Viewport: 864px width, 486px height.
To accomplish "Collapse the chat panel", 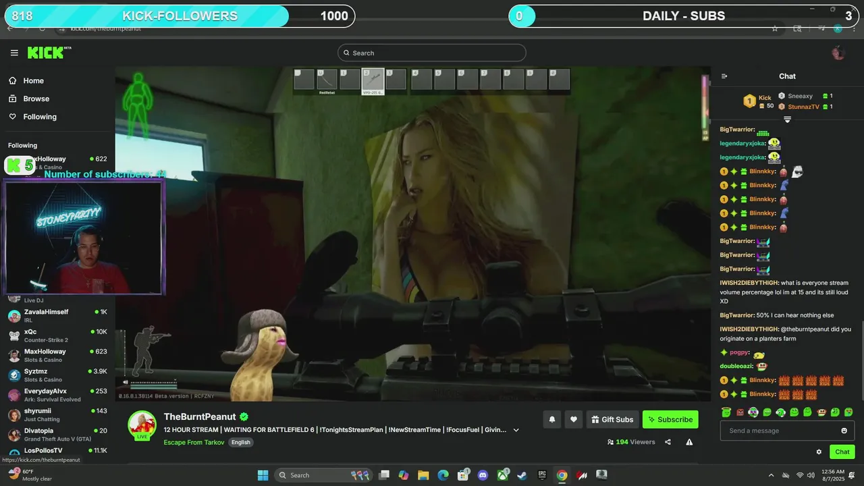I will (x=724, y=76).
